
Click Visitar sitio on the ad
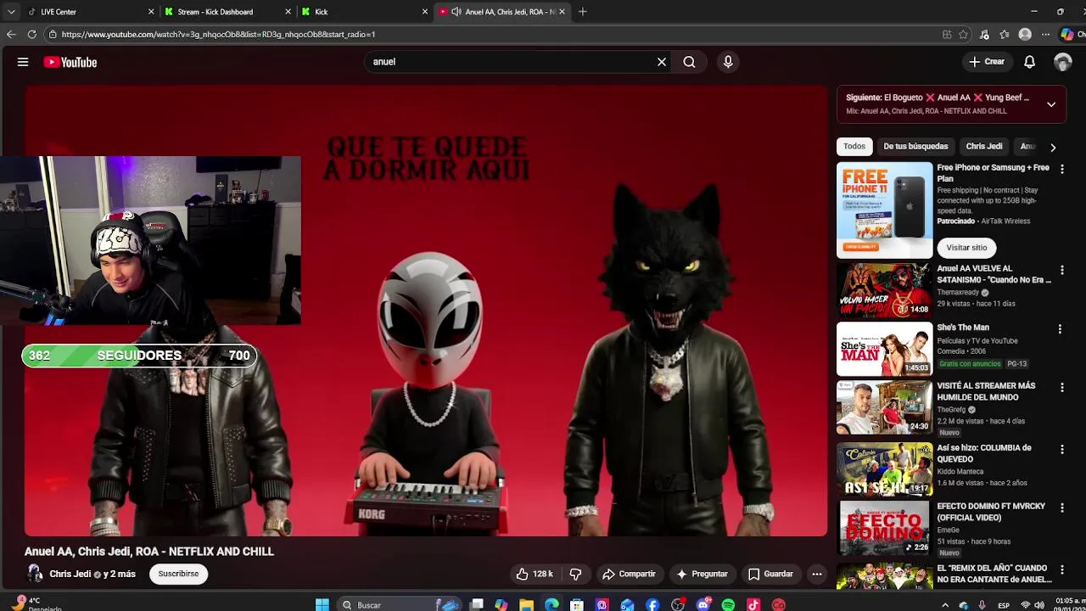[966, 247]
